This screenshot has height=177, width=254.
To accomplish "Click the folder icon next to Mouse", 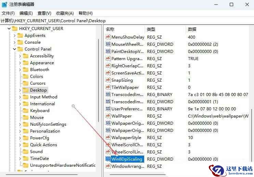I will (25, 118).
